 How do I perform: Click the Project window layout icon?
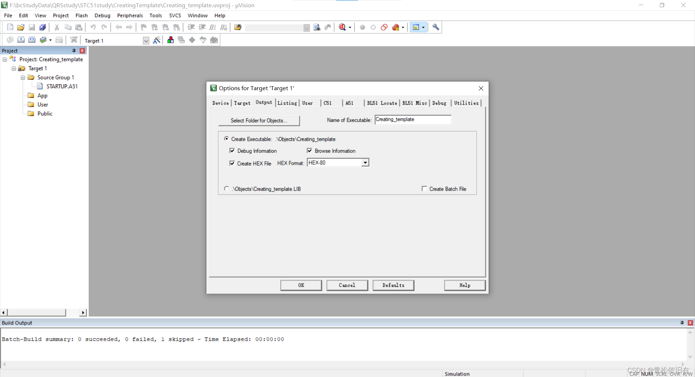(416, 27)
